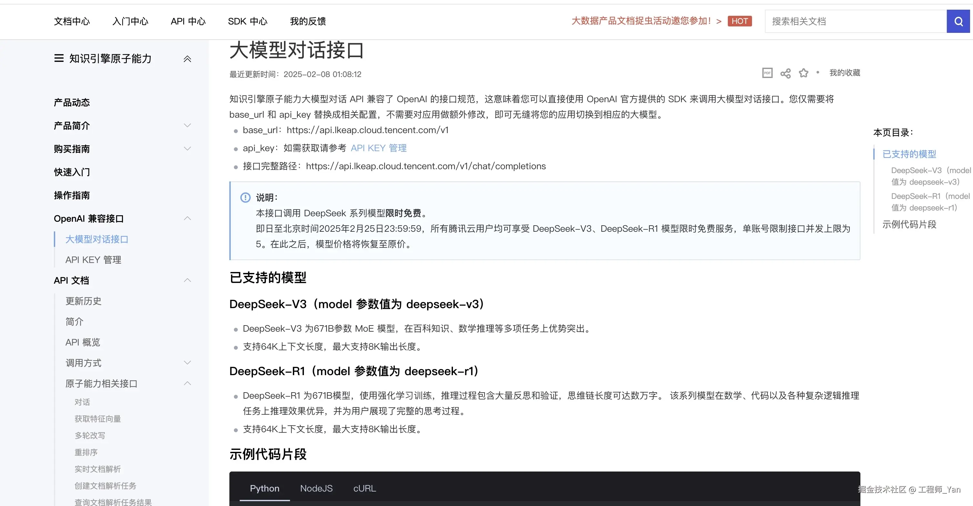Switch to the cURL code tab
Screen dimensions: 973x506
[365, 488]
